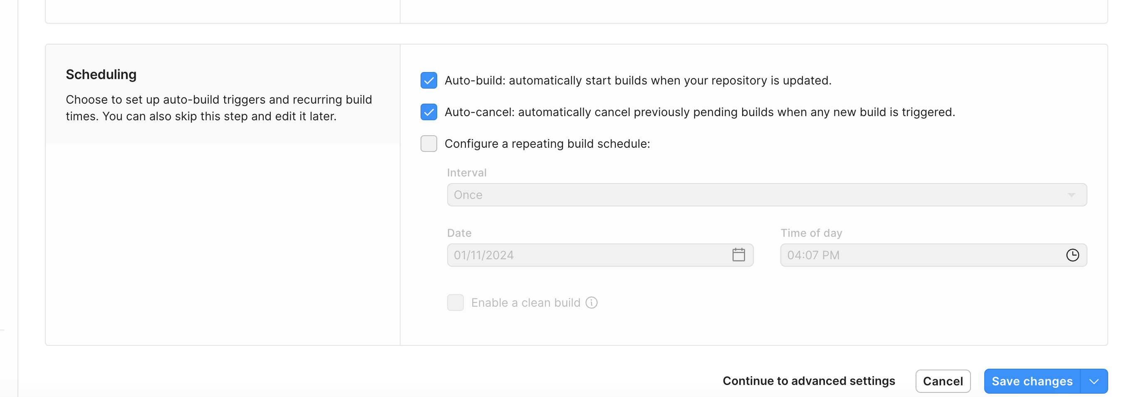Expand the Save changes chevron menu
This screenshot has width=1129, height=397.
click(1094, 381)
